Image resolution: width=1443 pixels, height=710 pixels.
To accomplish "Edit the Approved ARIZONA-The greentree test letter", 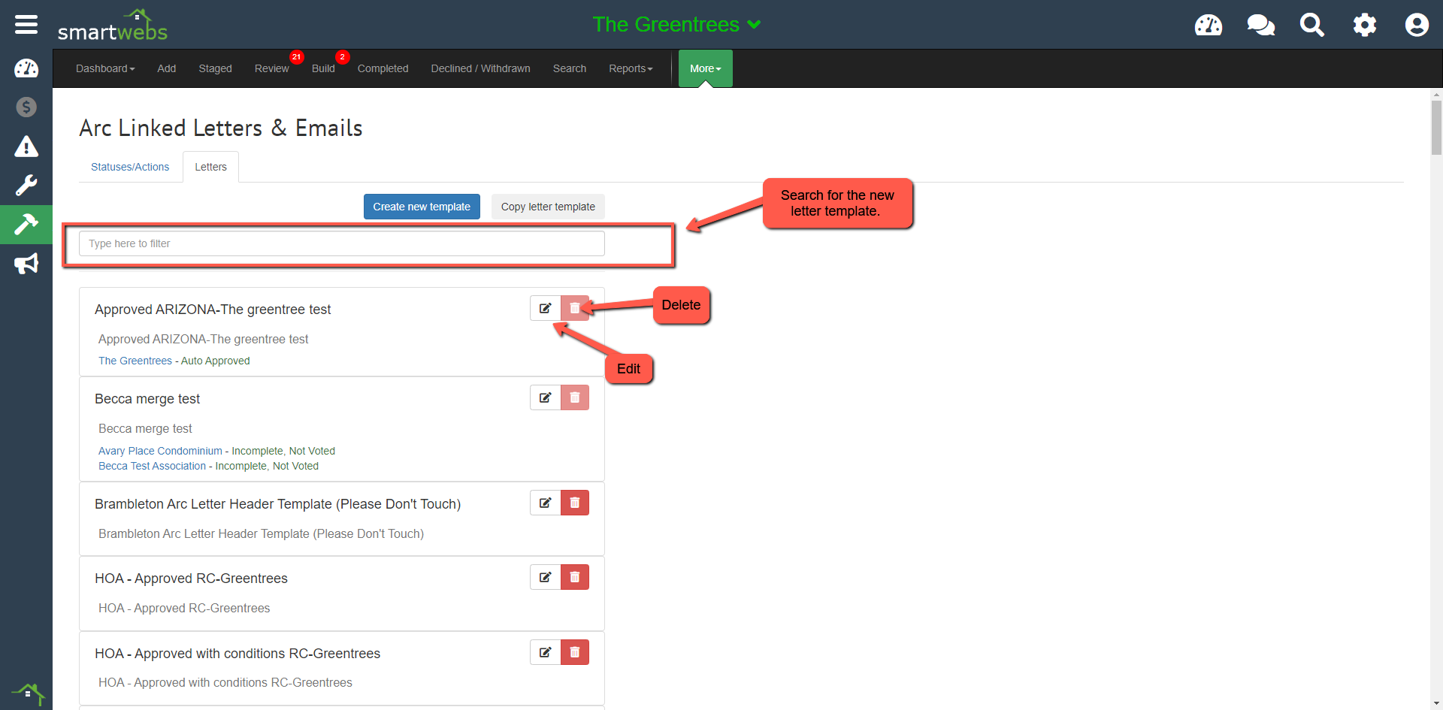I will [546, 308].
